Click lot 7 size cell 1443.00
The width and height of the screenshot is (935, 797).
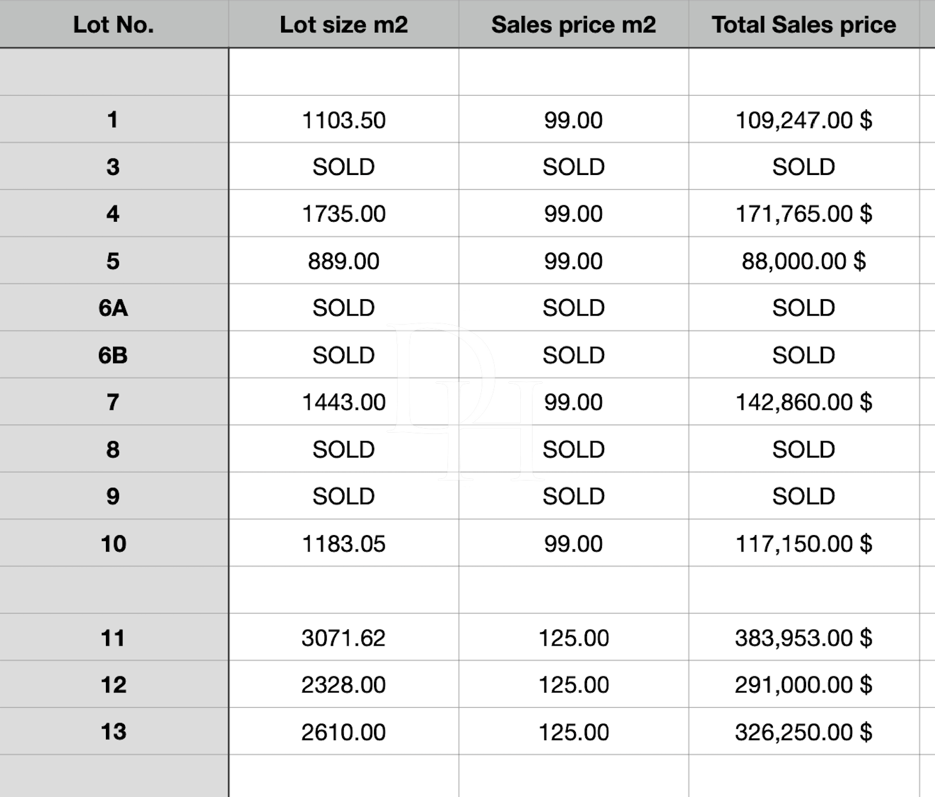coord(343,402)
